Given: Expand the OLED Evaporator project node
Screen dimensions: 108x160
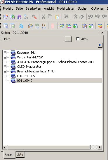Looking at the screenshot, I should click(5, 67).
